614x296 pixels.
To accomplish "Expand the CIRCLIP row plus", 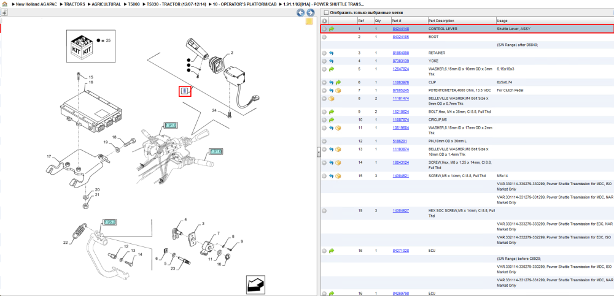I will tap(325, 120).
